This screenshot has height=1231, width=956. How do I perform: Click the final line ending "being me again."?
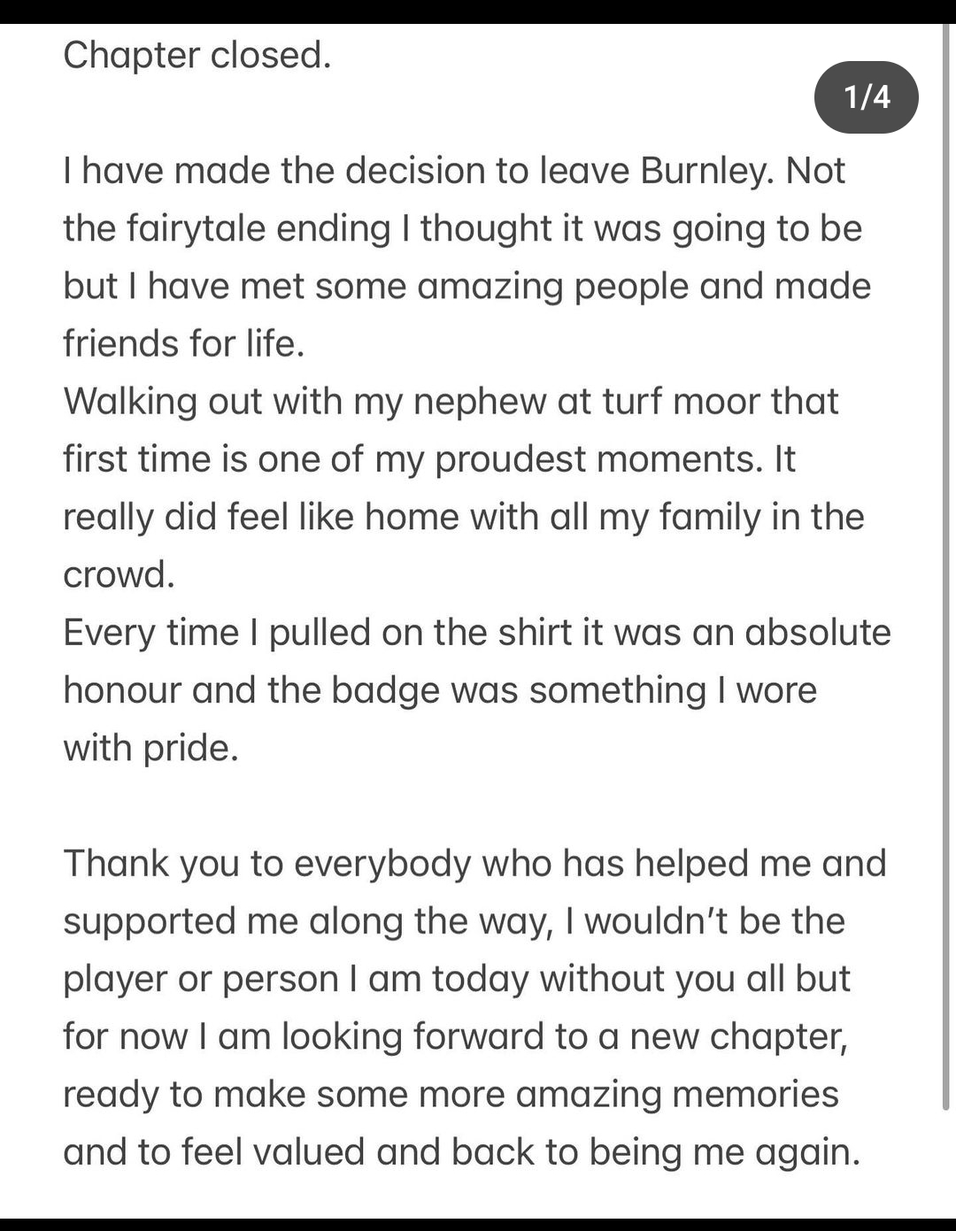[x=461, y=1151]
